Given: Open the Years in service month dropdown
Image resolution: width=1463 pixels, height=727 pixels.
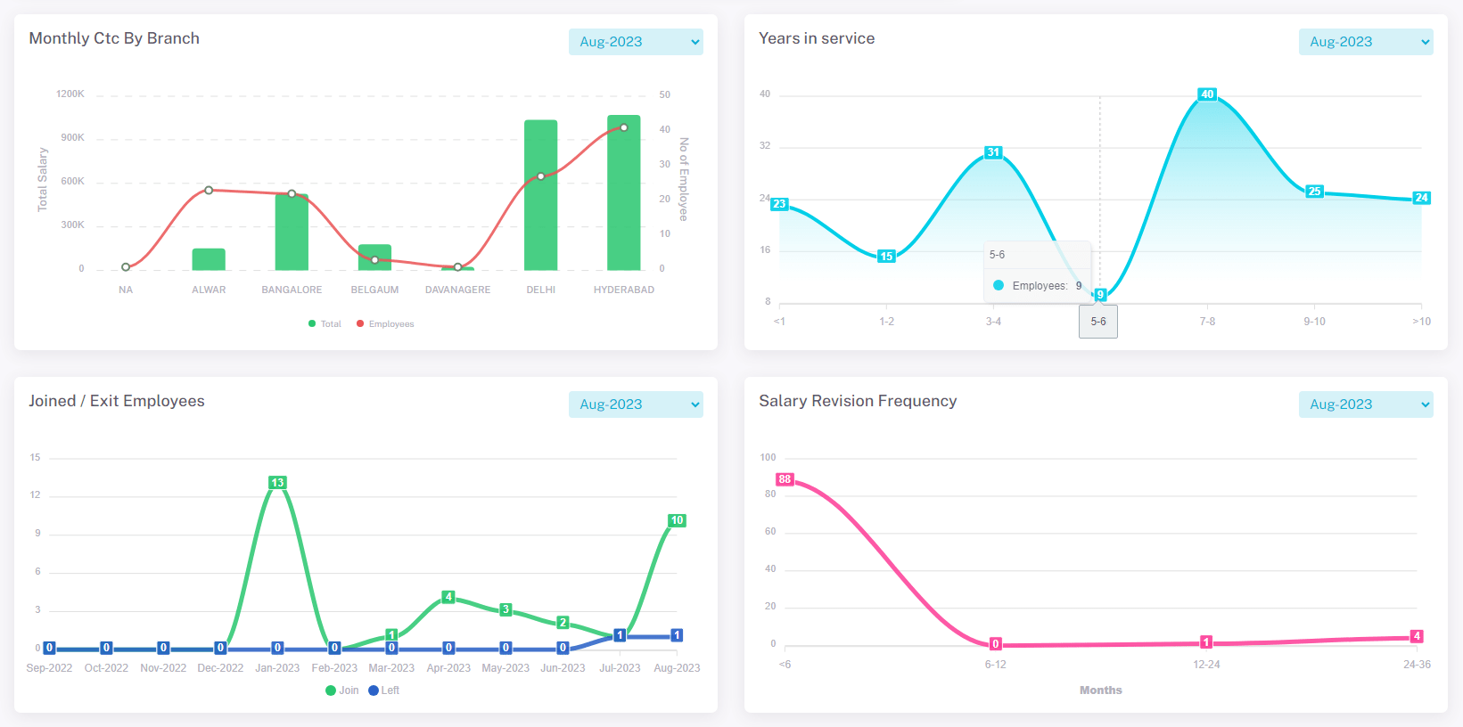Looking at the screenshot, I should tap(1365, 42).
